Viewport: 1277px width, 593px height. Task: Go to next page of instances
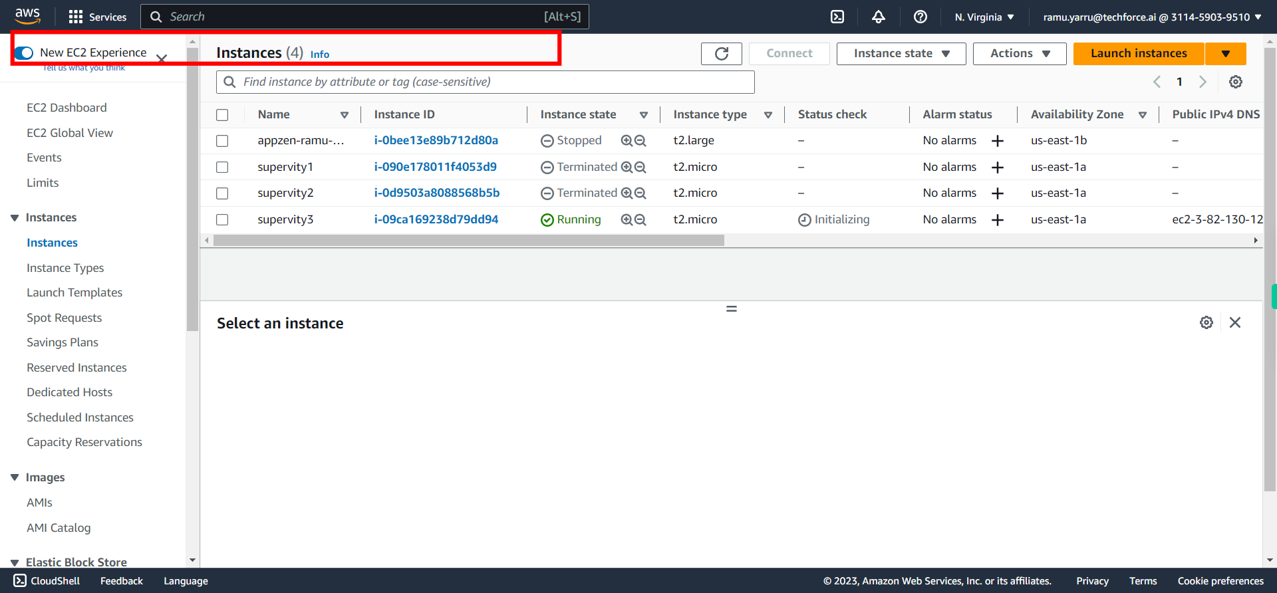[1203, 82]
